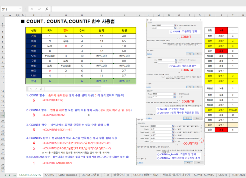Open the SUMPRODUCT sheet tab

coord(68,175)
